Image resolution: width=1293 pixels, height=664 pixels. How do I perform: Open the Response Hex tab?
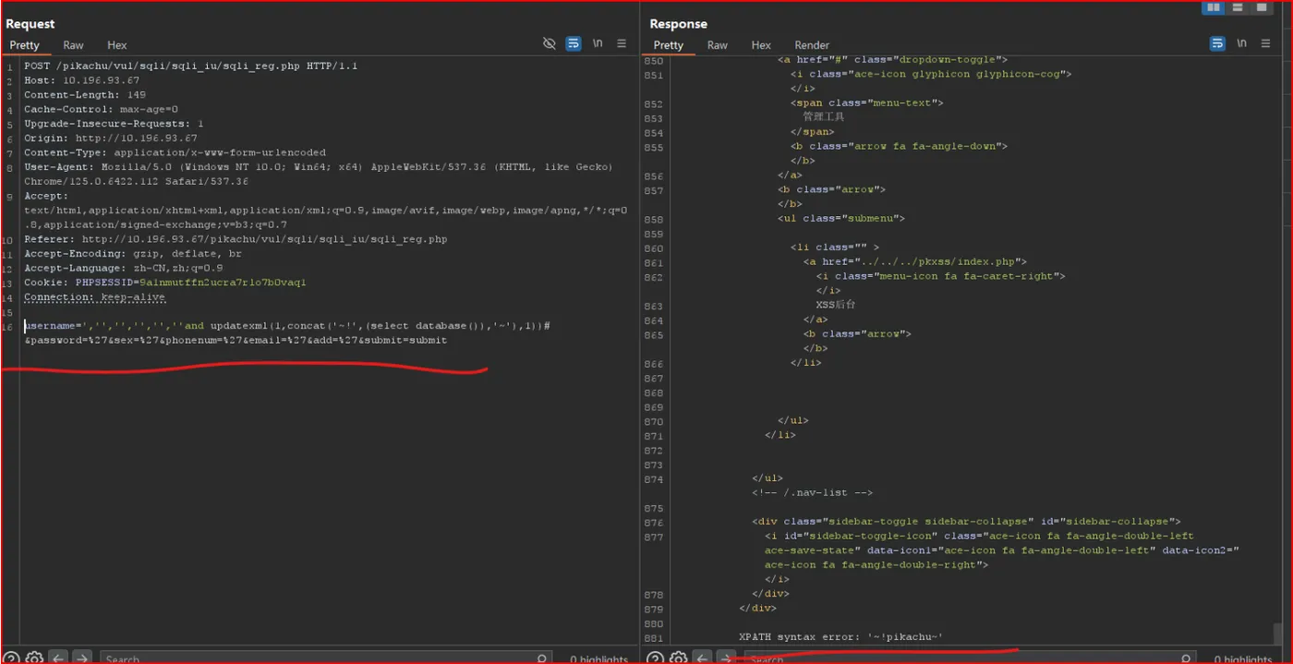pos(761,45)
